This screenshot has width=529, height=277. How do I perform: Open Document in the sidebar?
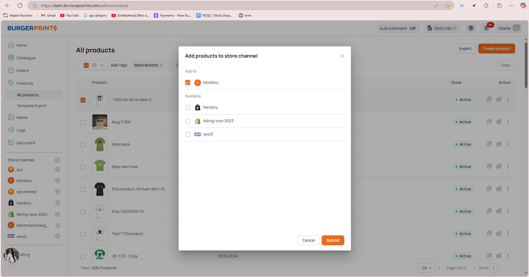(x=26, y=143)
